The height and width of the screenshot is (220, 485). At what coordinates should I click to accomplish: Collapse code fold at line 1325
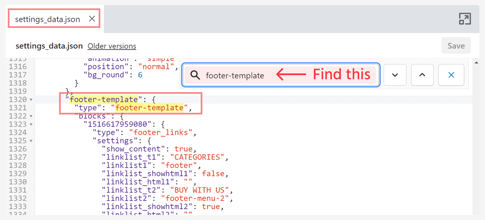[31, 141]
